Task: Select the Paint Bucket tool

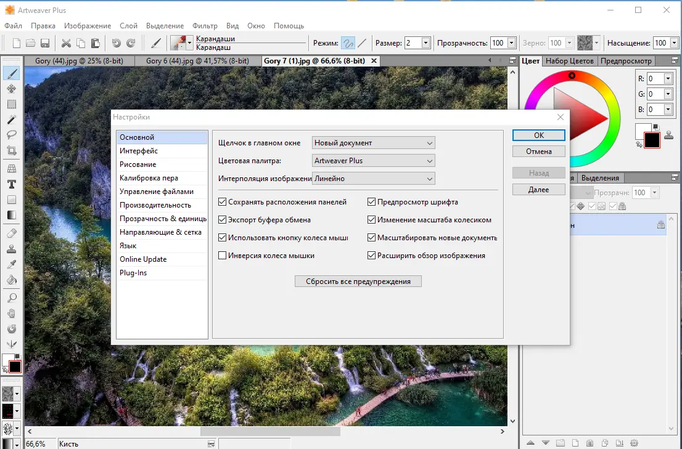Action: point(12,280)
